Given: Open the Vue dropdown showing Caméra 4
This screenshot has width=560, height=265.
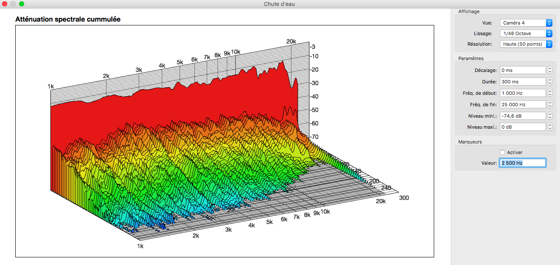Looking at the screenshot, I should pyautogui.click(x=526, y=23).
